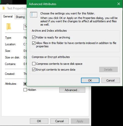Close the Advanced Attributes dialog
Viewport: 123px width, 126px height.
[x=119, y=4]
